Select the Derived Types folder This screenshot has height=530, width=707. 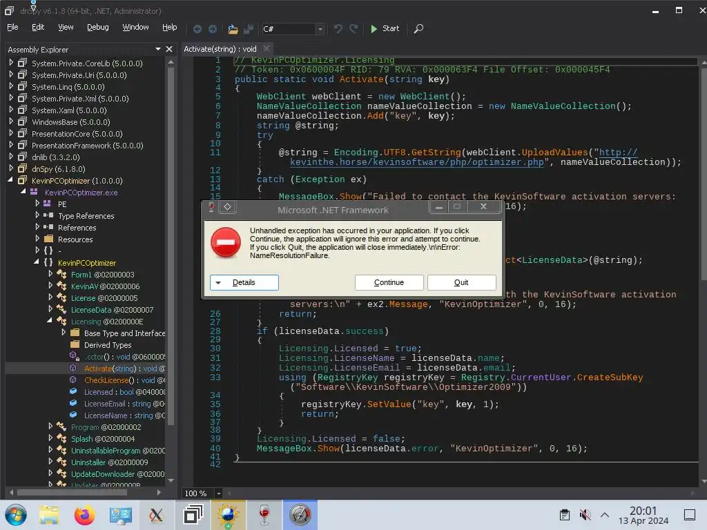pos(107,345)
